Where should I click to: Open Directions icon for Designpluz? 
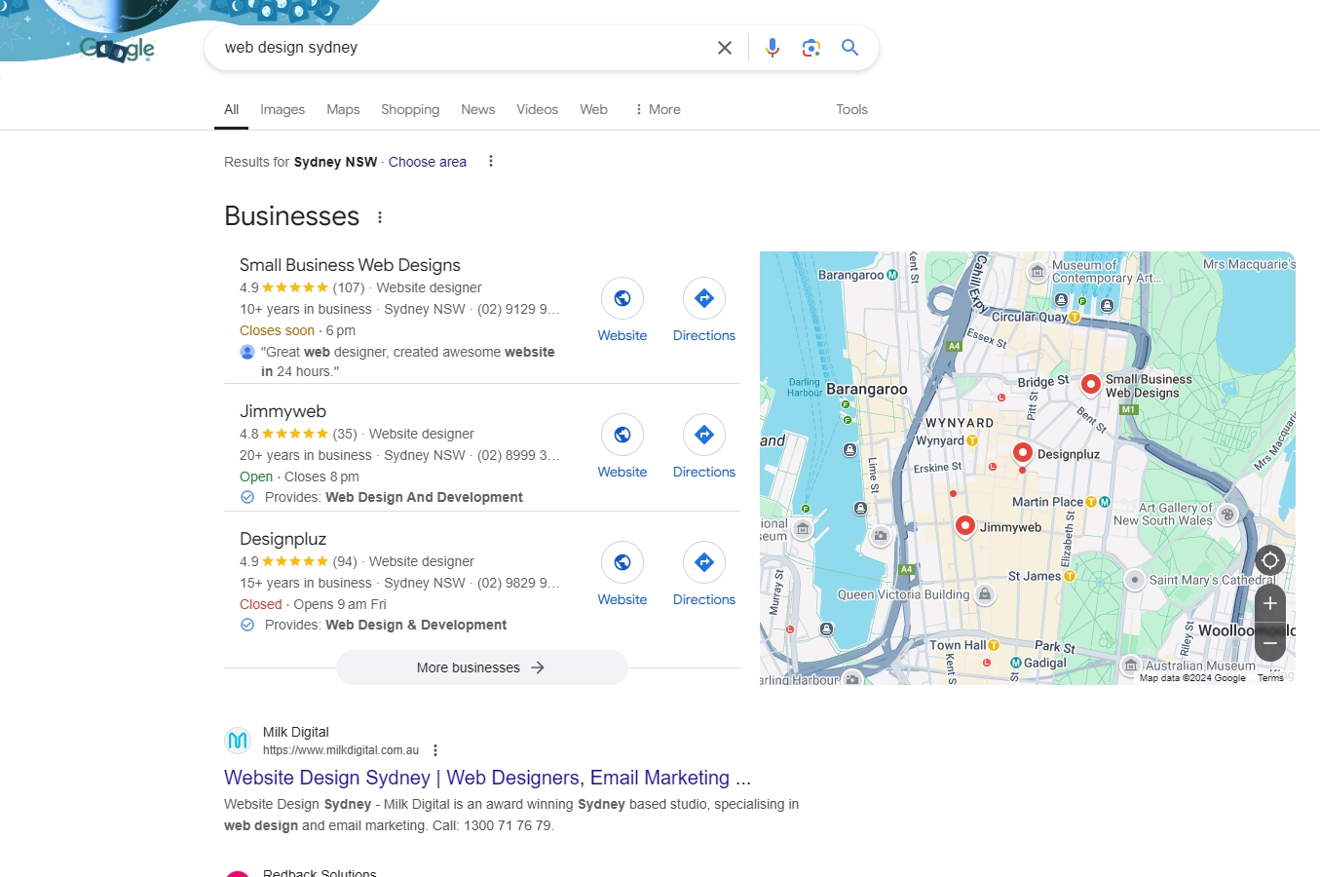704,562
